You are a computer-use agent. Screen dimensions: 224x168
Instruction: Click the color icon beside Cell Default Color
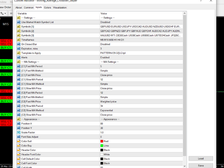(x=19, y=159)
